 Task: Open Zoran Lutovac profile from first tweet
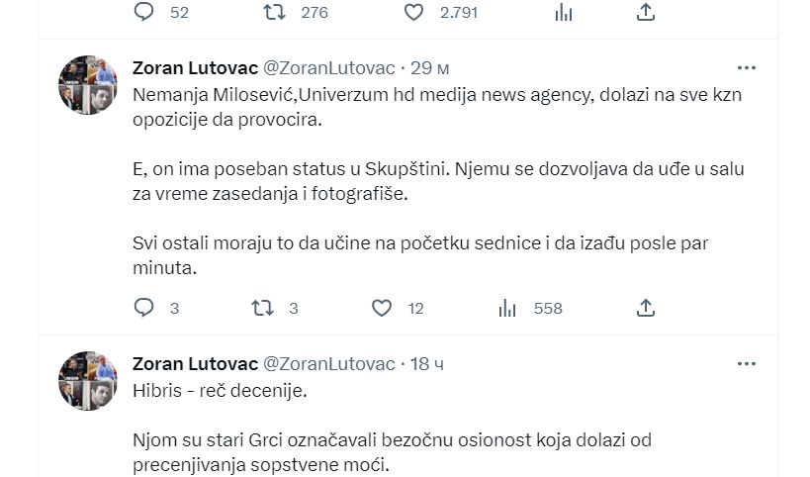(195, 67)
